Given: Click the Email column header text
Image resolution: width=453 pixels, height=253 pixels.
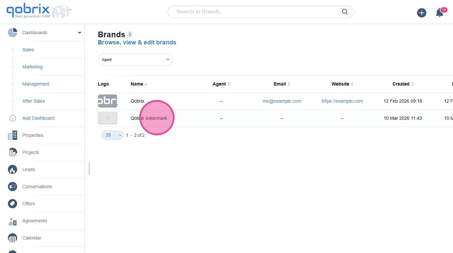Looking at the screenshot, I should point(280,84).
